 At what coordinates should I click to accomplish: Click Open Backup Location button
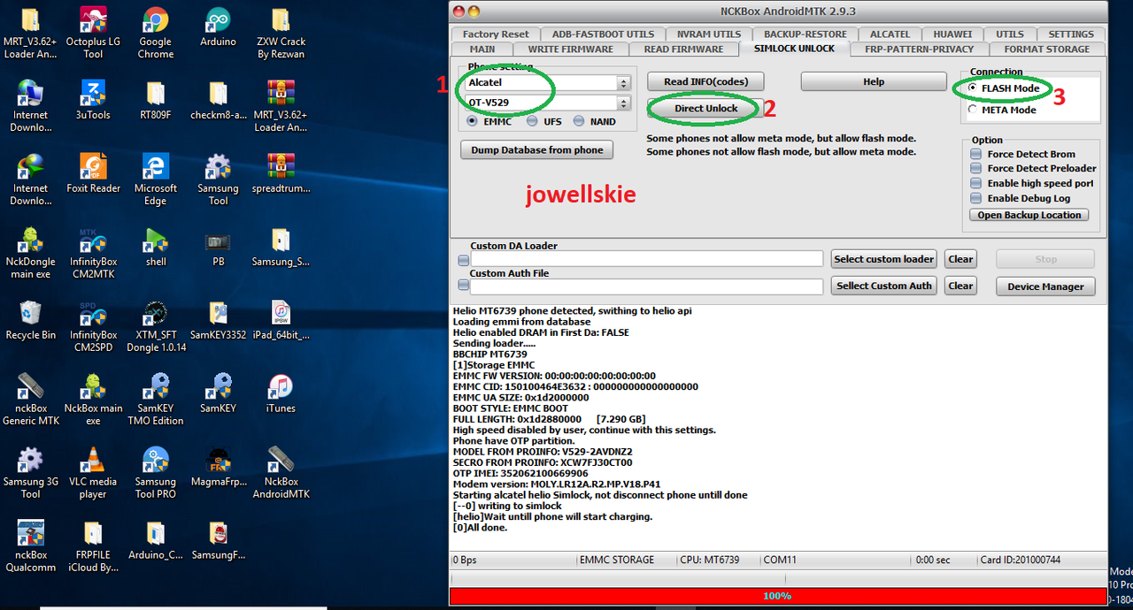click(1029, 215)
